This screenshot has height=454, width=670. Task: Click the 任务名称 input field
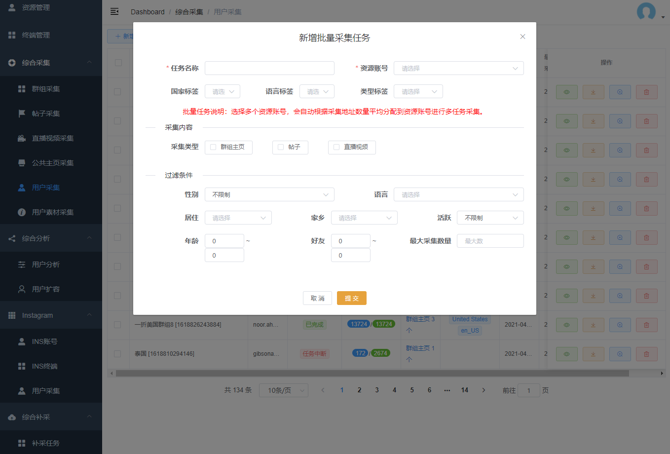point(269,68)
